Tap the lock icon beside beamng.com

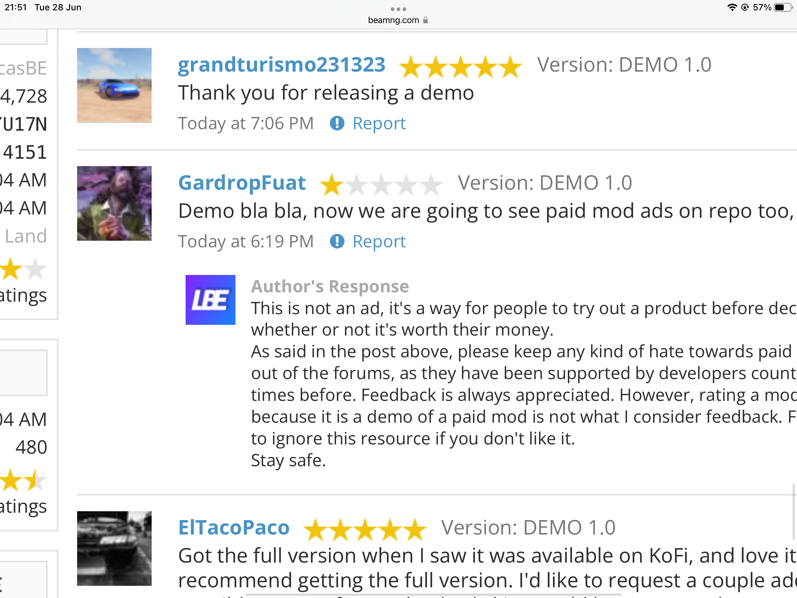(x=425, y=20)
